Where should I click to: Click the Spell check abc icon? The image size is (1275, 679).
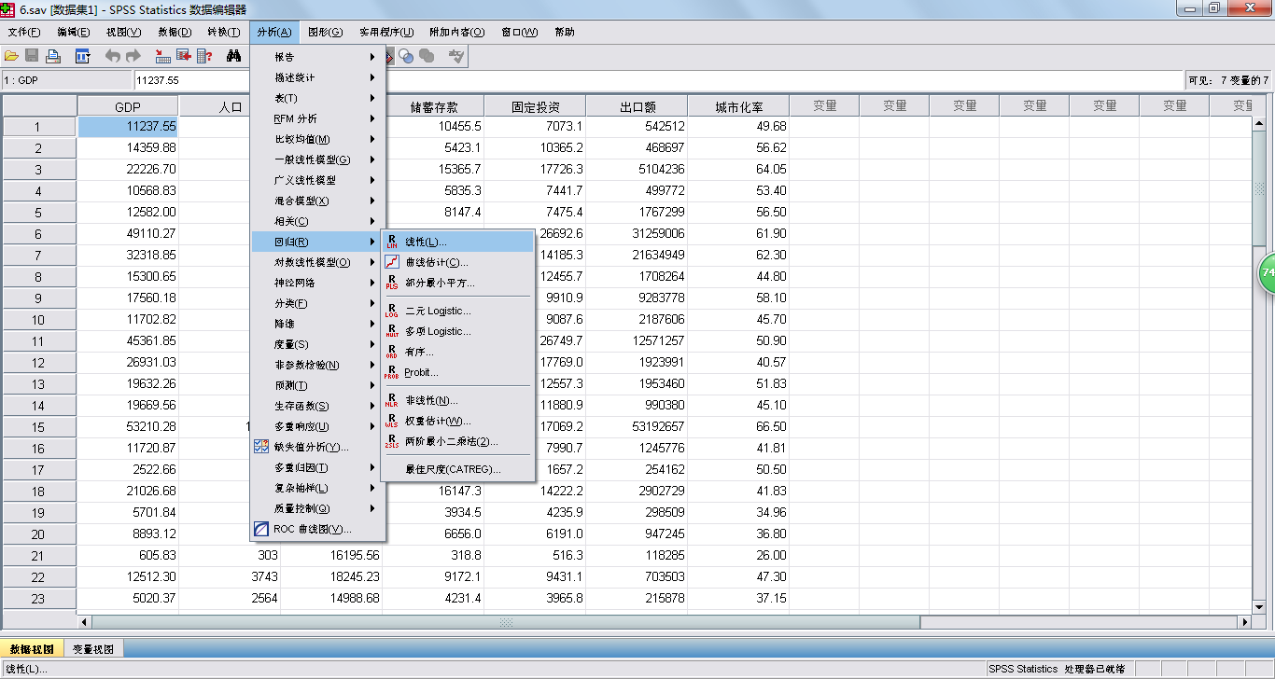[456, 56]
